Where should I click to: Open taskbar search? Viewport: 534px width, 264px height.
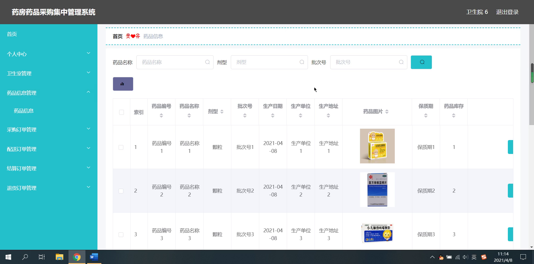coord(25,257)
